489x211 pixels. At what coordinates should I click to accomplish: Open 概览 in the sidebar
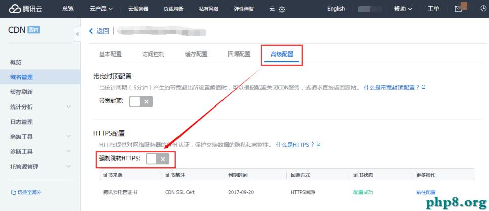pyautogui.click(x=16, y=62)
